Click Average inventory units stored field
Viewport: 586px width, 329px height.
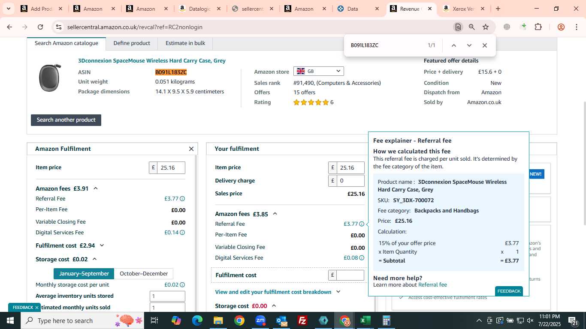pos(167,296)
